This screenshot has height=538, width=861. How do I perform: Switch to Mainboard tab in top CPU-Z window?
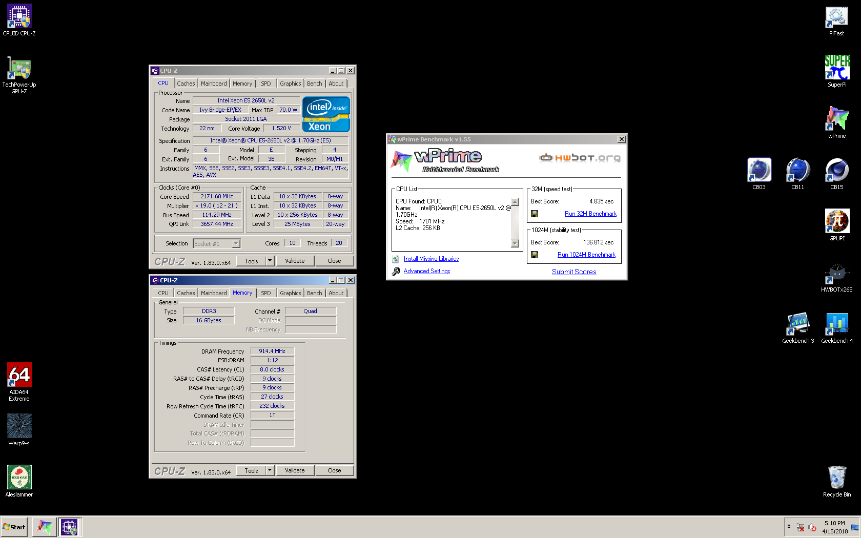coord(214,84)
